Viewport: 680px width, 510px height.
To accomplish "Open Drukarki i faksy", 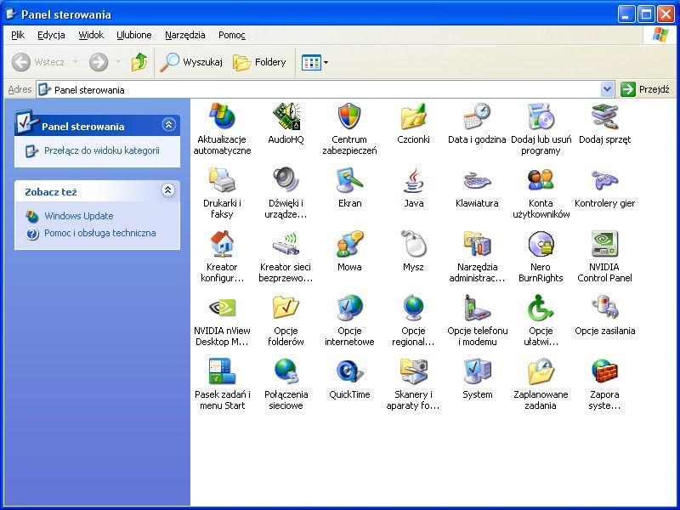I will point(222,192).
